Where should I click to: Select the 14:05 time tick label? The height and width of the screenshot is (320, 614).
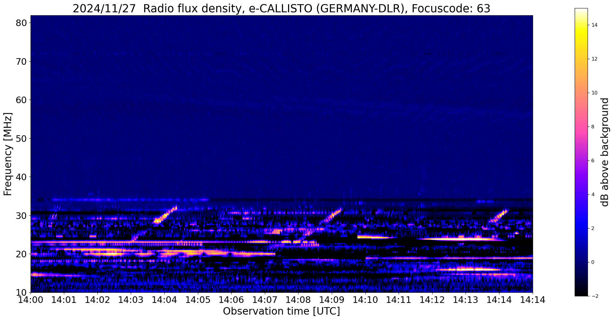point(198,300)
